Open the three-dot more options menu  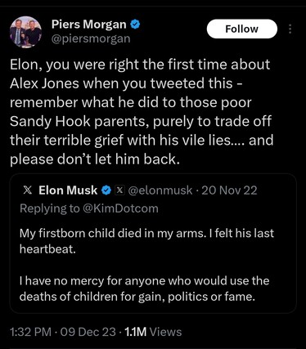coord(290,29)
